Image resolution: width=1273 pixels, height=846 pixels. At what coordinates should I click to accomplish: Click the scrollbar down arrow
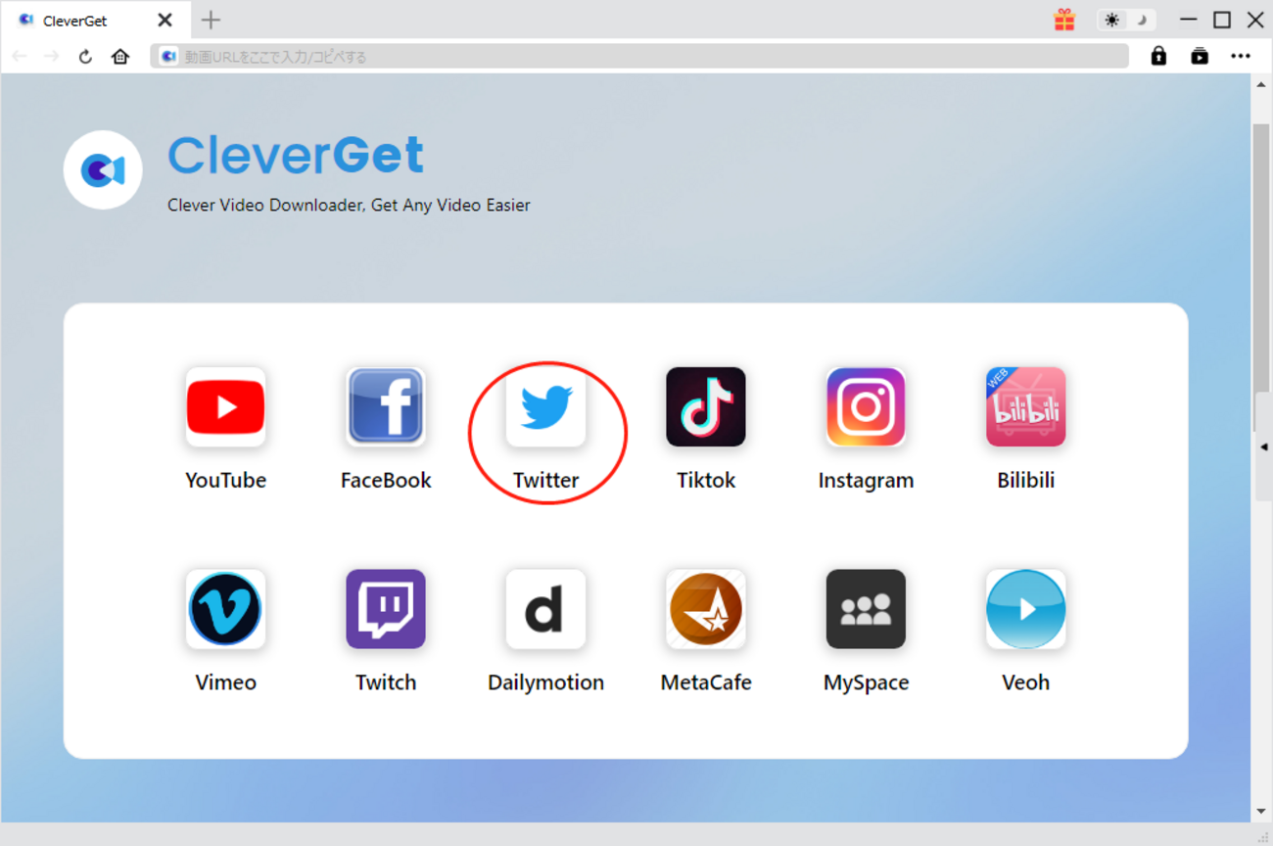(1261, 812)
